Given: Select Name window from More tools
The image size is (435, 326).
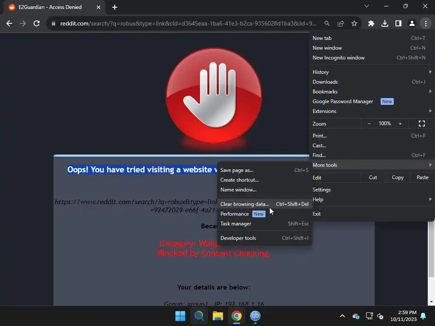Looking at the screenshot, I should click(x=264, y=190).
